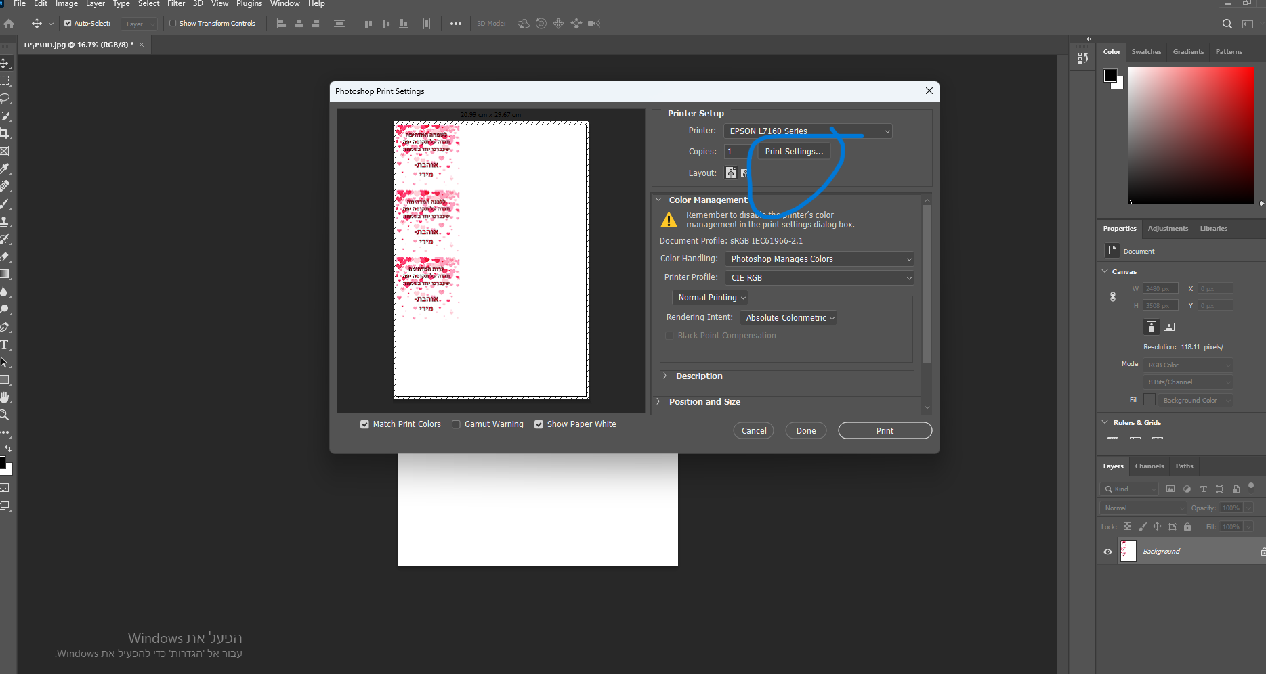Open the Printer dropdown EPSON L7160 Series
Viewport: 1266px width, 674px height.
click(808, 131)
